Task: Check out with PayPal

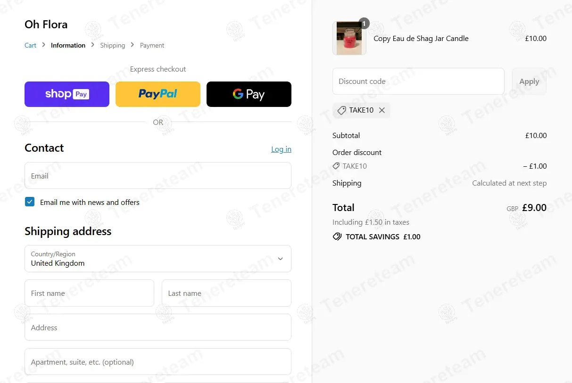Action: (158, 94)
